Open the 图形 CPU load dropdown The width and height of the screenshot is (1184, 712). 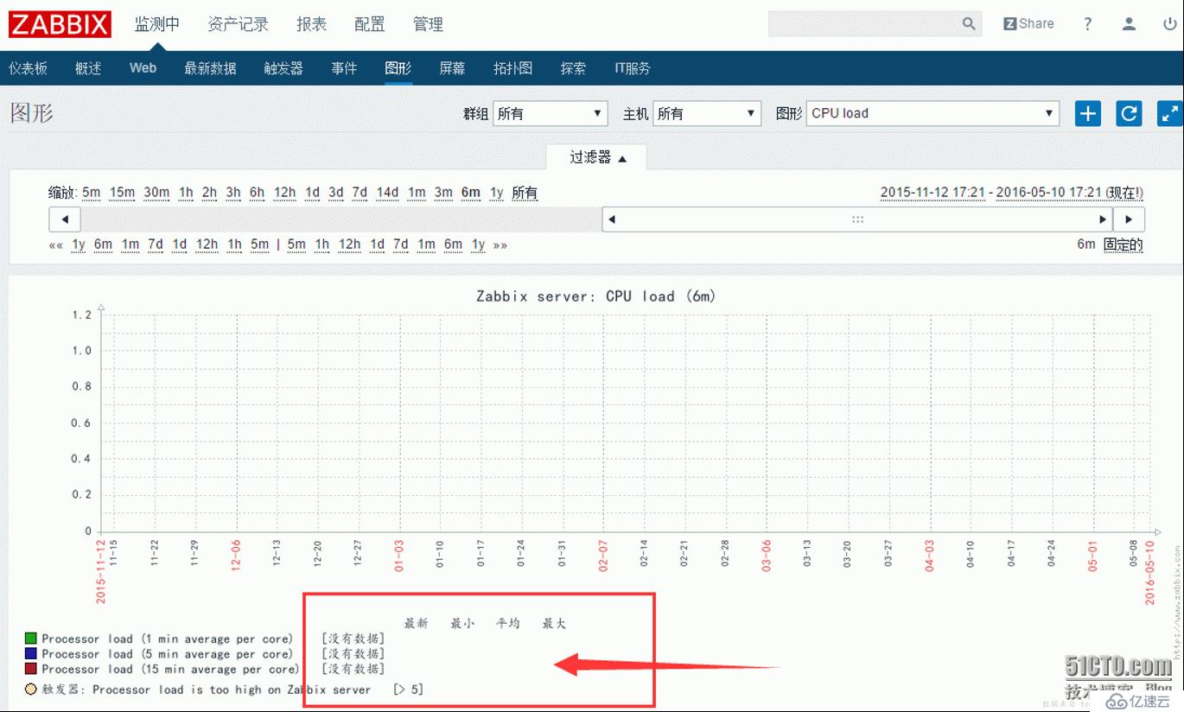pyautogui.click(x=933, y=113)
